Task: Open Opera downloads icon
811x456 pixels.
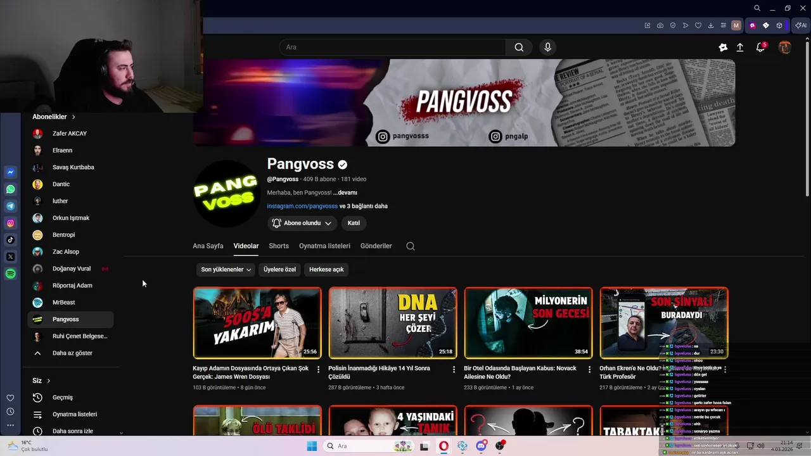Action: click(x=711, y=25)
